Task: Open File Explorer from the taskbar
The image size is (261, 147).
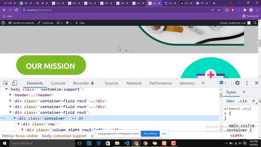Action: click(x=117, y=143)
